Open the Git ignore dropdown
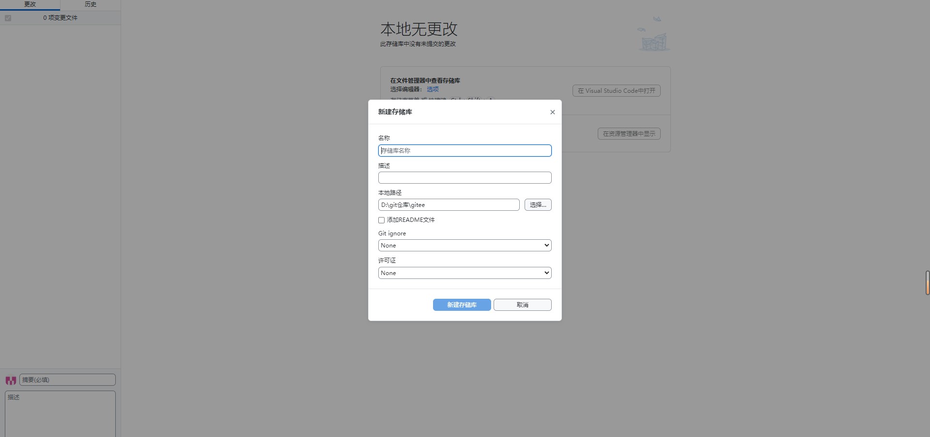Image resolution: width=930 pixels, height=437 pixels. tap(464, 245)
